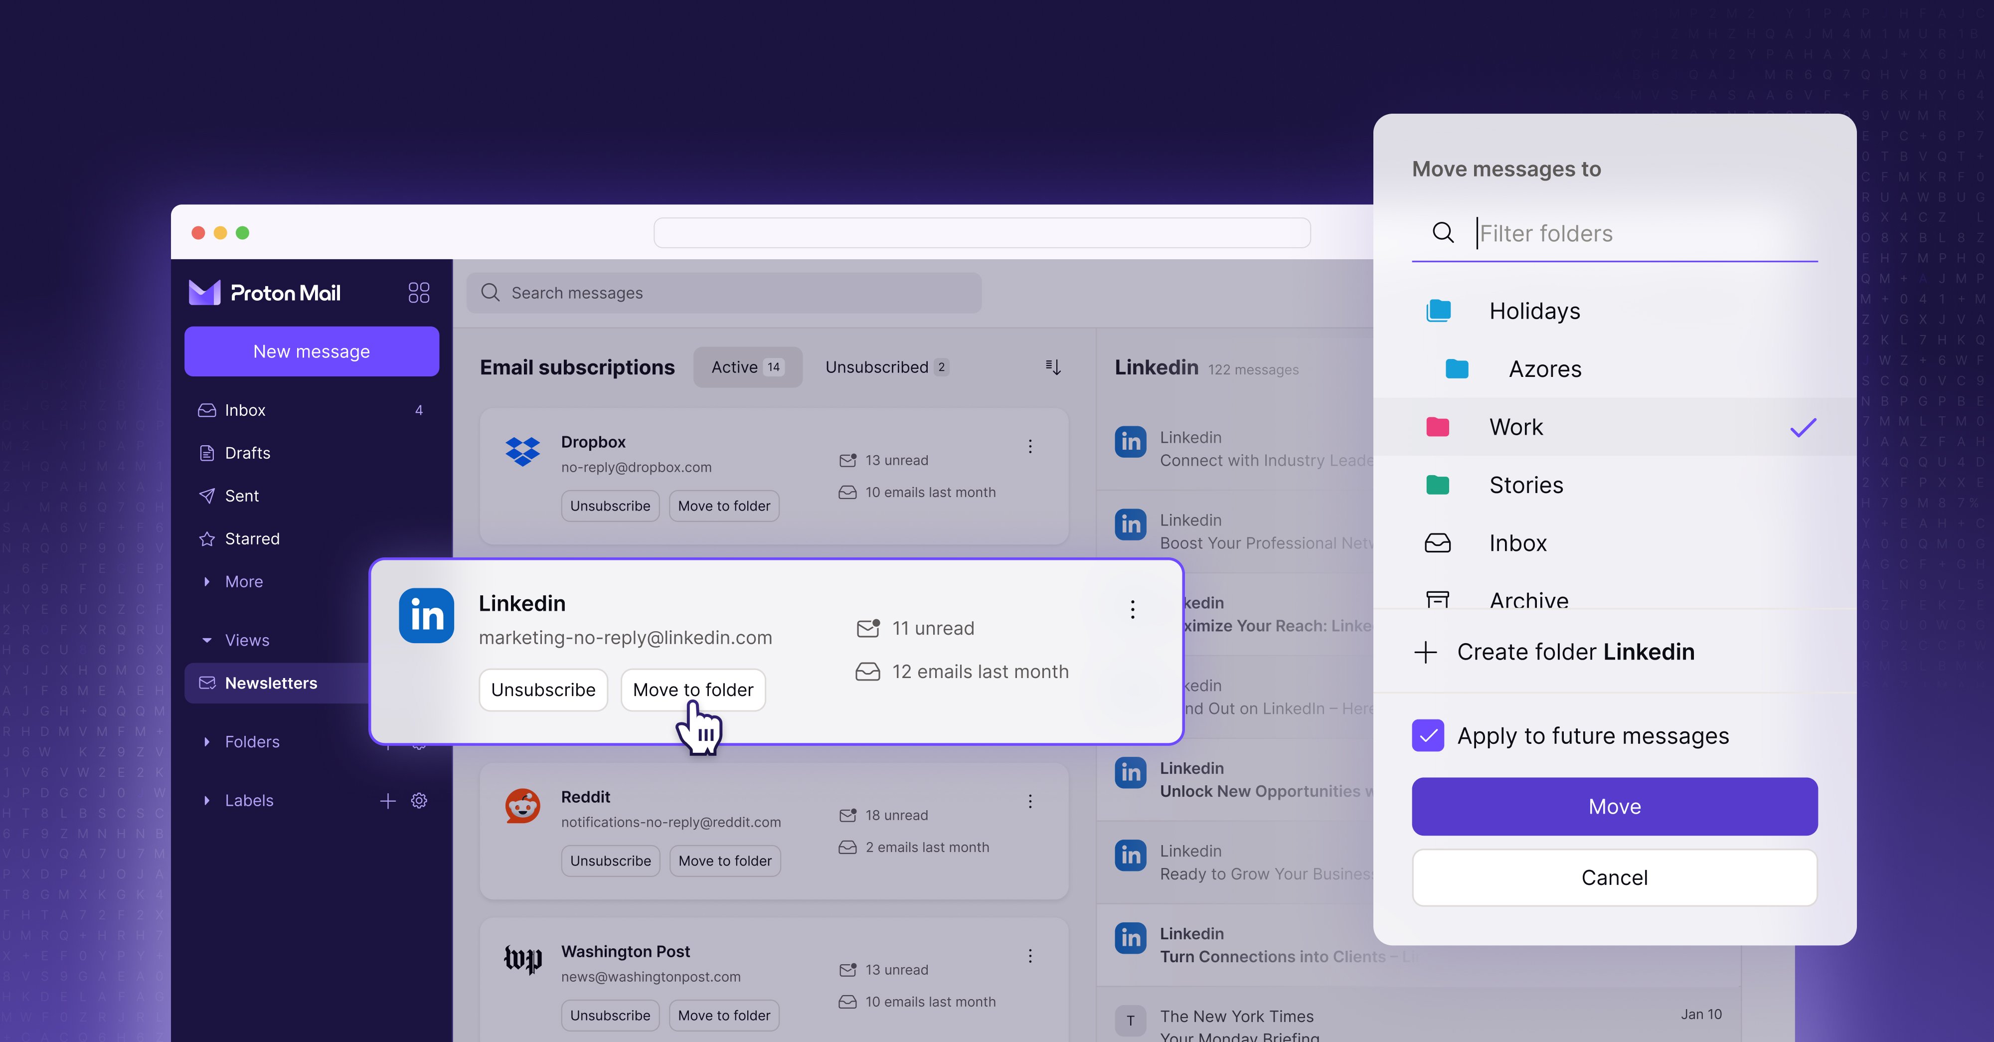This screenshot has height=1042, width=1994.
Task: Click the add label plus icon
Action: pos(388,801)
